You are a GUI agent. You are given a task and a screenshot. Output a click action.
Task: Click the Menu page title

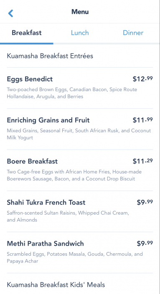pos(80,12)
